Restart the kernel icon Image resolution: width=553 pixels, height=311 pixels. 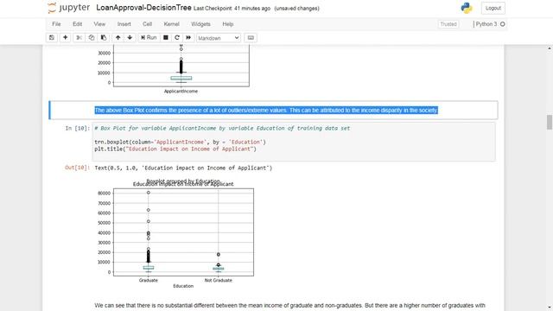click(x=177, y=37)
